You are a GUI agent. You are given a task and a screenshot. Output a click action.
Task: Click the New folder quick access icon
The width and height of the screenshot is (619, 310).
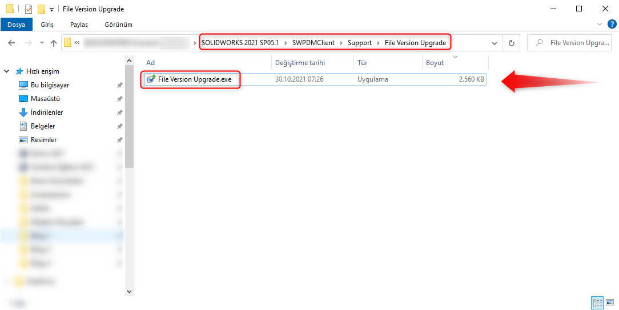coord(41,9)
